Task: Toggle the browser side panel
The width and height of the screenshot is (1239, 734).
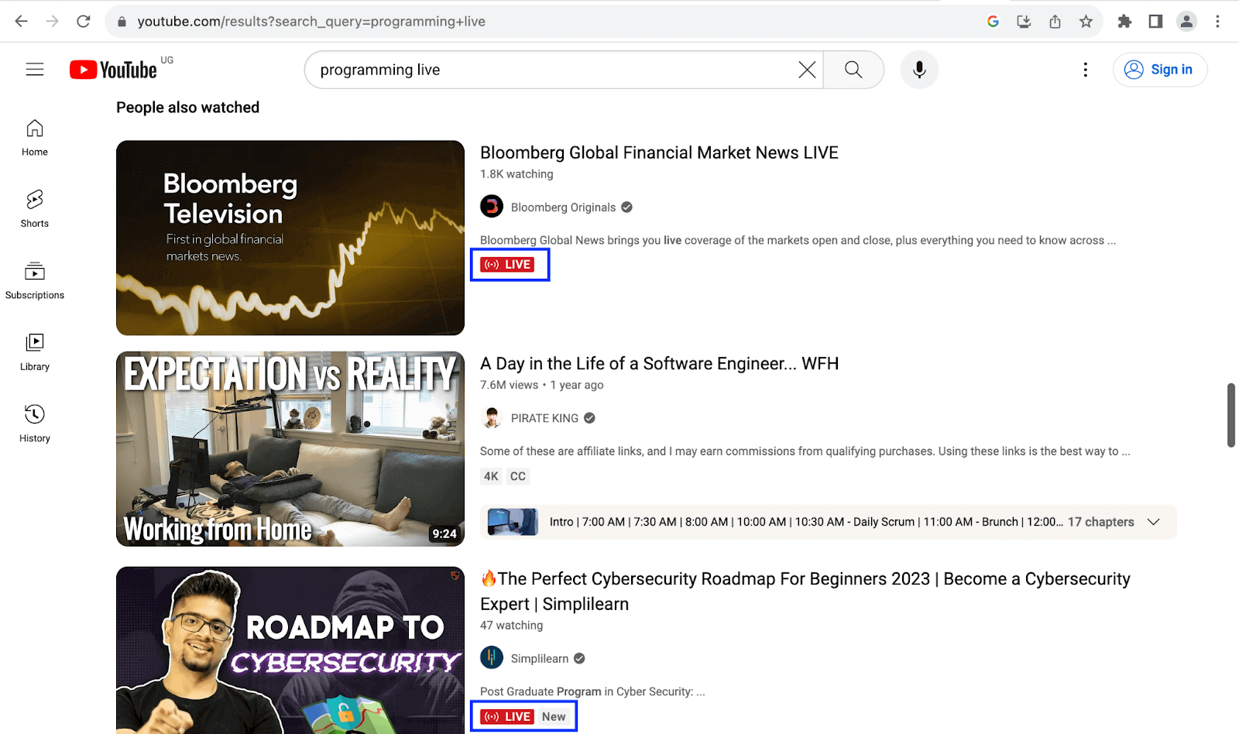Action: [1155, 22]
